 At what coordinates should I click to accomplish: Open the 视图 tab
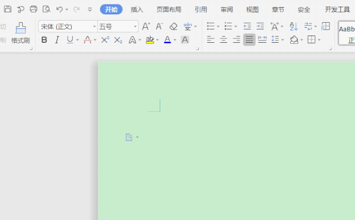pos(252,9)
